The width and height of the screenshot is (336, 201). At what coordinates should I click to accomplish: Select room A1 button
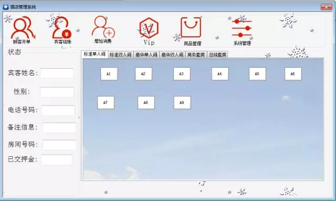[x=109, y=74]
